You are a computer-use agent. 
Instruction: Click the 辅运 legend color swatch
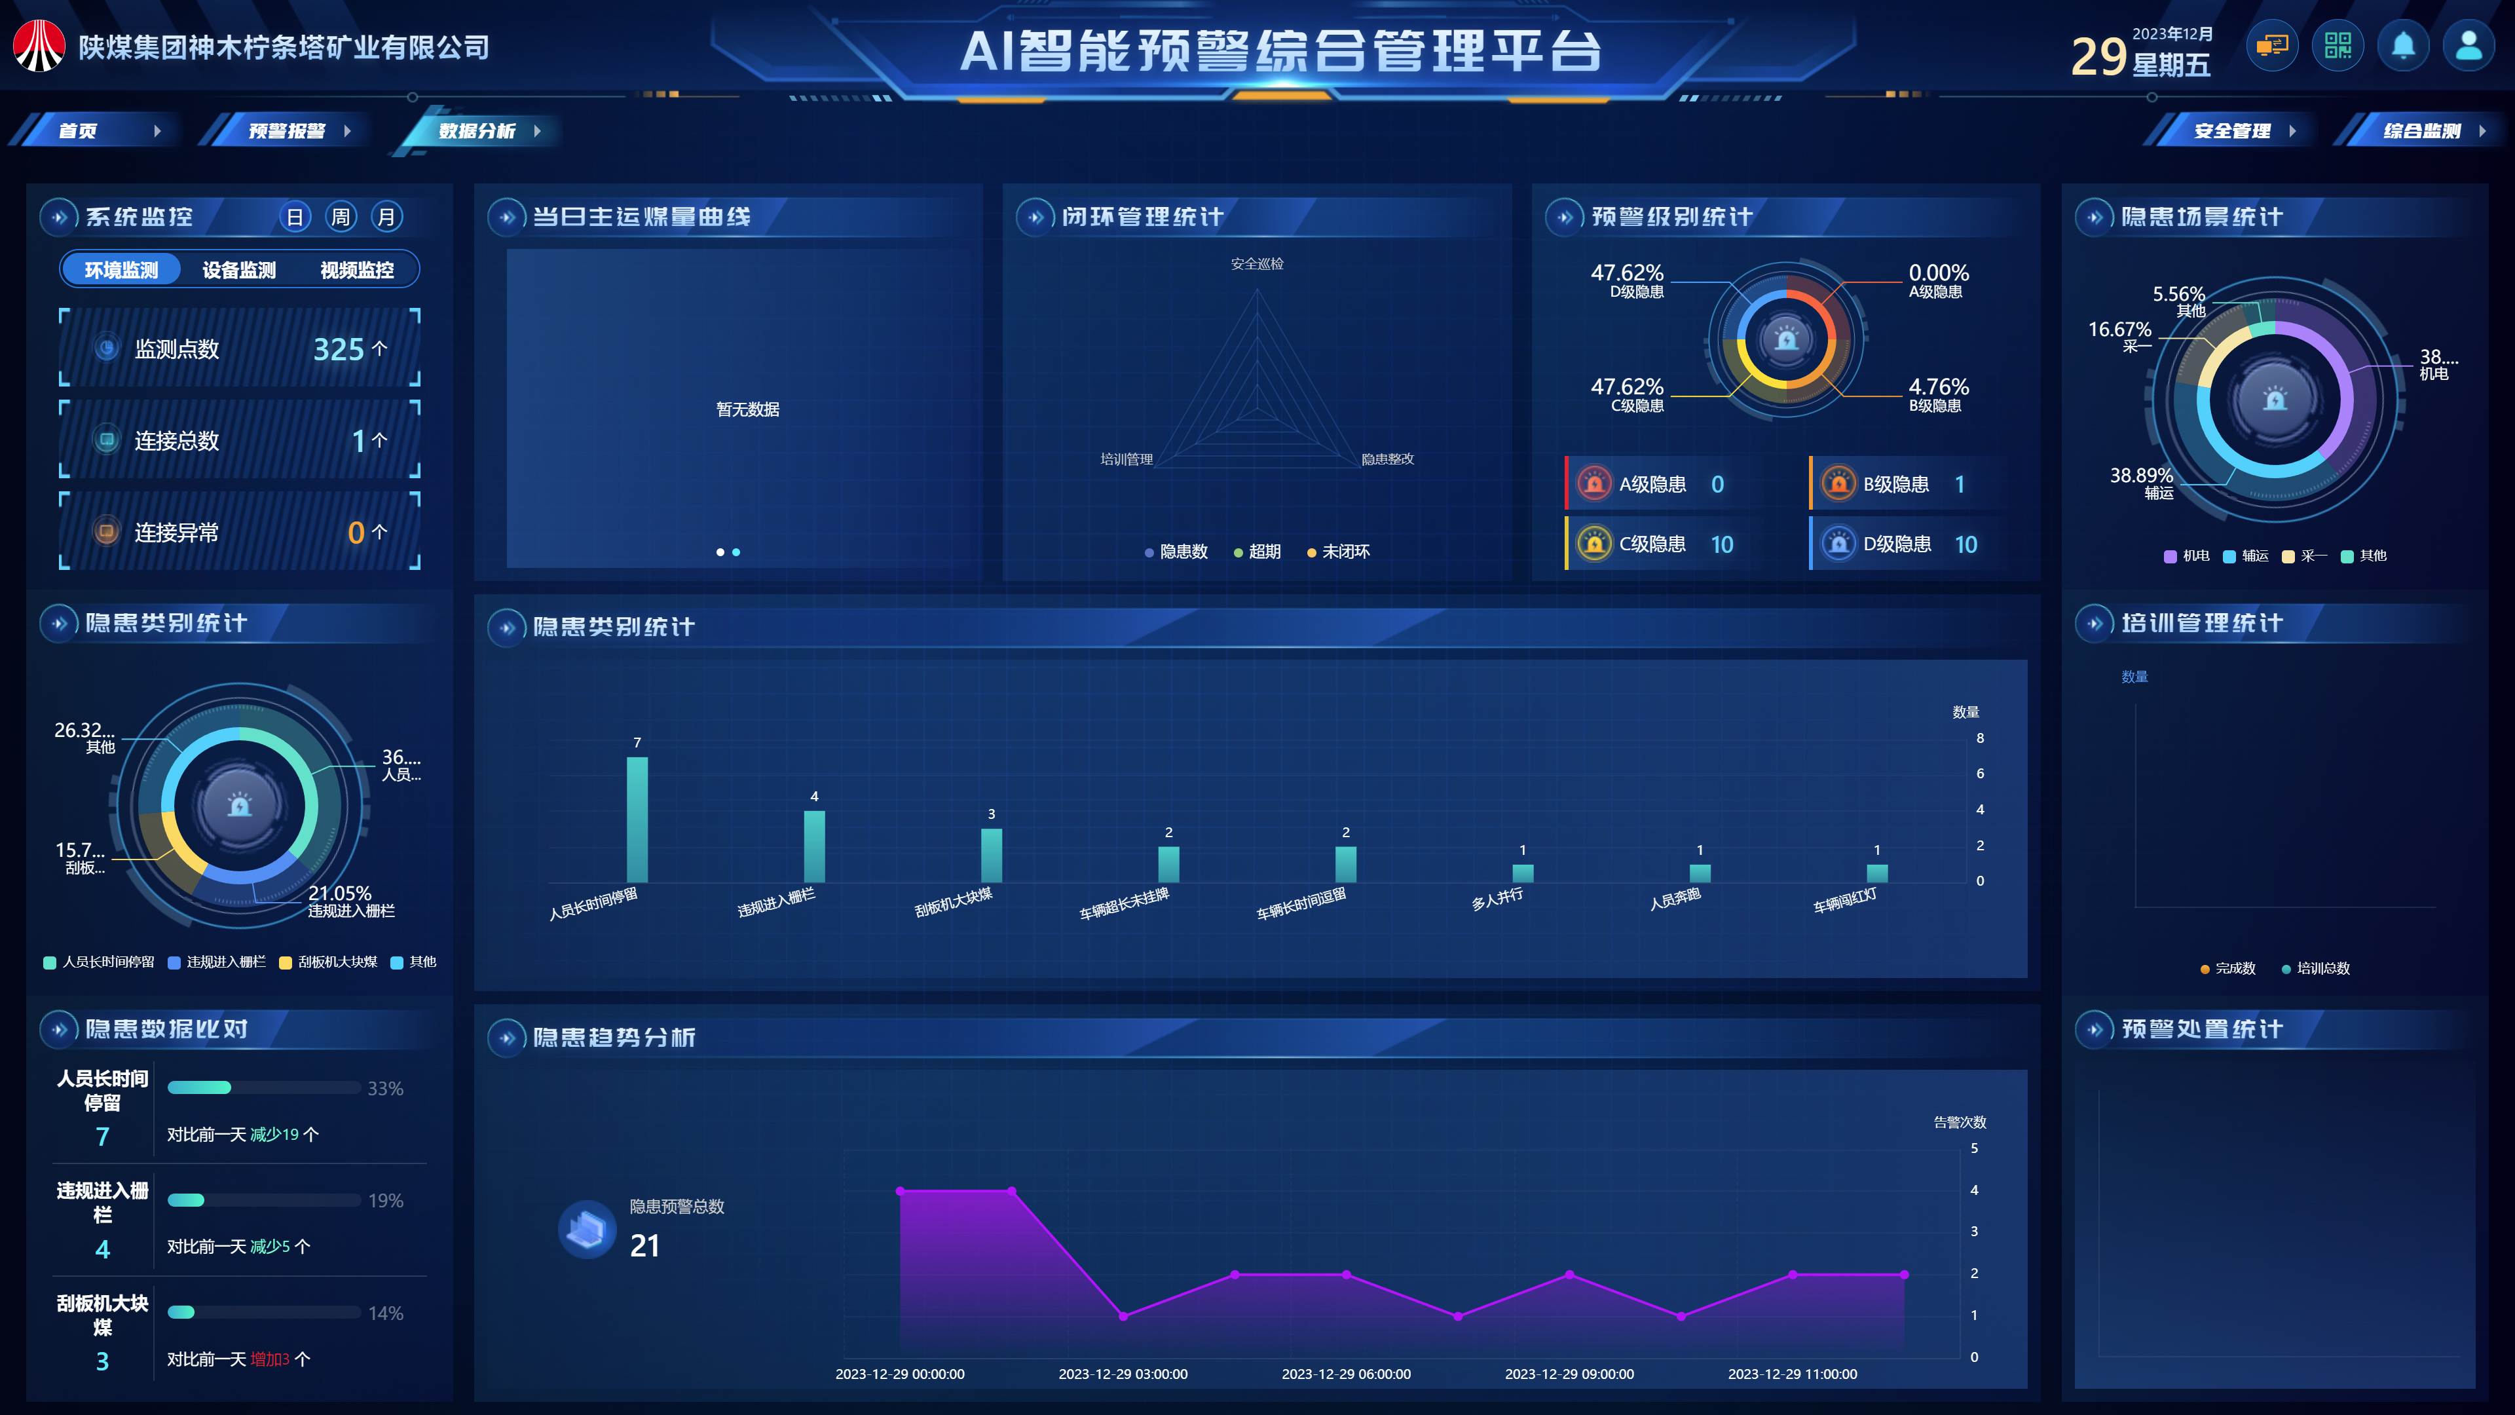pos(2229,557)
